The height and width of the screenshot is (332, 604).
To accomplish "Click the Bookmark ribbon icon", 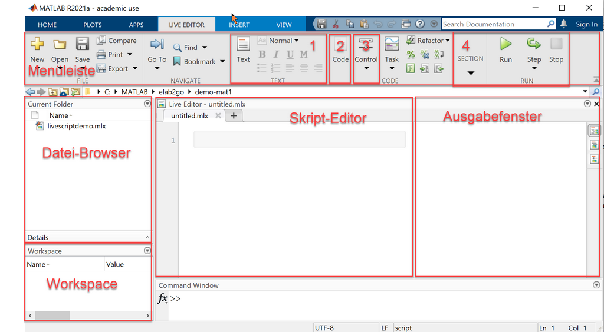I will [177, 61].
